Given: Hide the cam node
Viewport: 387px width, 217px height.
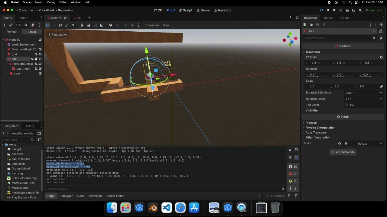Looking at the screenshot, I should (x=40, y=74).
